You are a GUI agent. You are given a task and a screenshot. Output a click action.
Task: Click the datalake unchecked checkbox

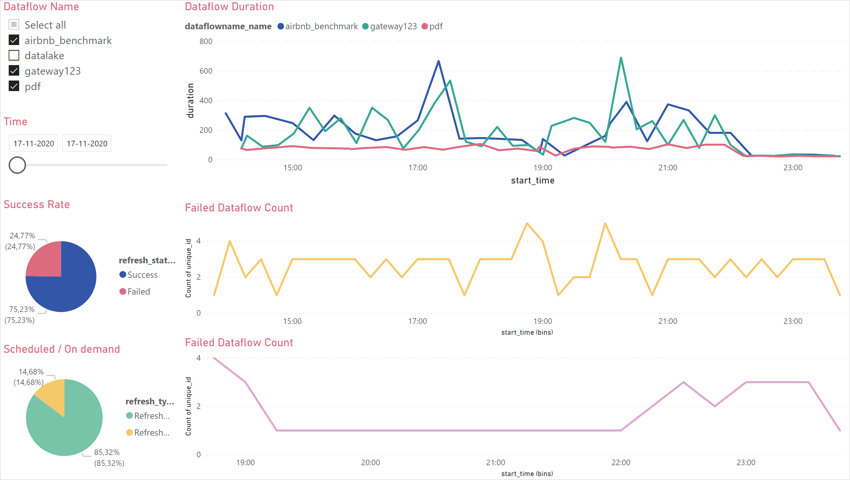pyautogui.click(x=14, y=56)
